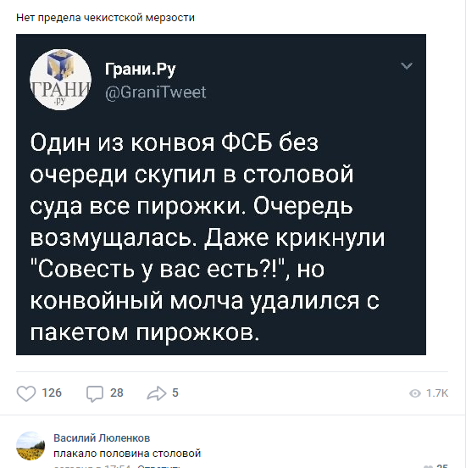466x468 pixels.
Task: Click the eye views icon
Action: coord(415,393)
